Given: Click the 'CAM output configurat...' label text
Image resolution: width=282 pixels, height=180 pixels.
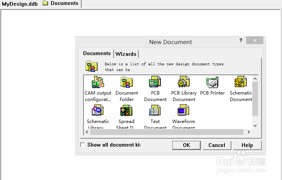Looking at the screenshot, I should [98, 96].
